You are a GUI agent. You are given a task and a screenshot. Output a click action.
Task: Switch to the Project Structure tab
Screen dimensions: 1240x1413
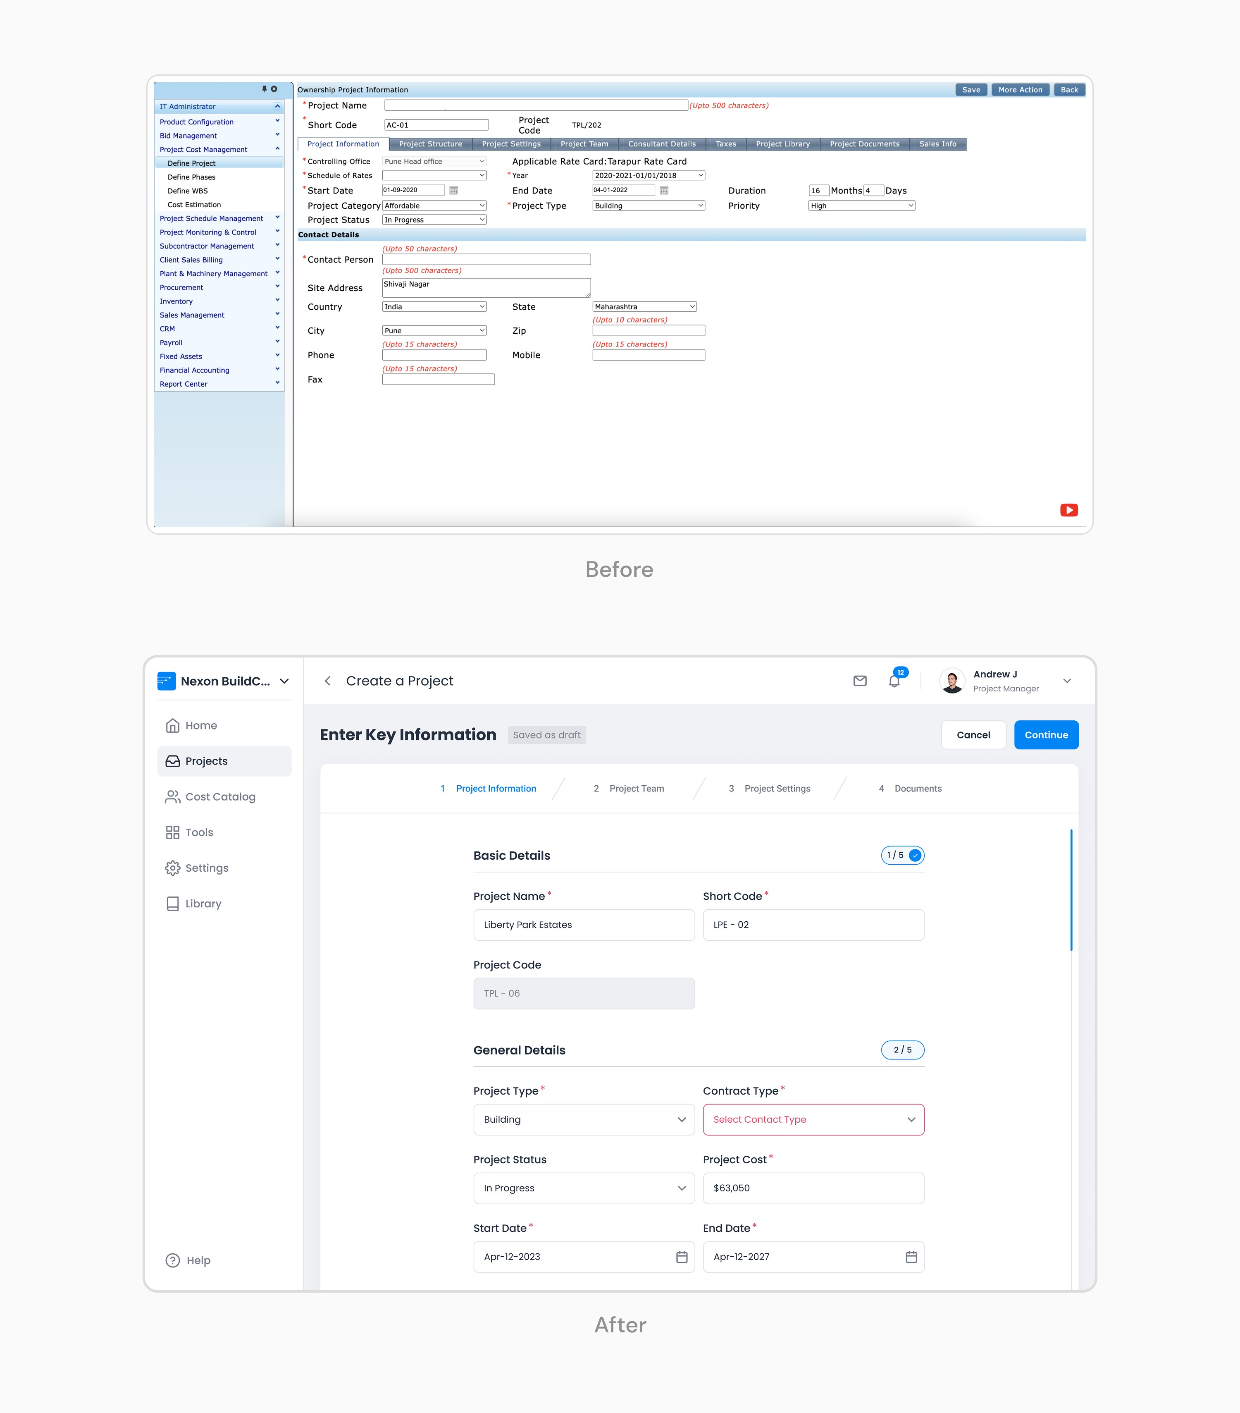coord(430,144)
